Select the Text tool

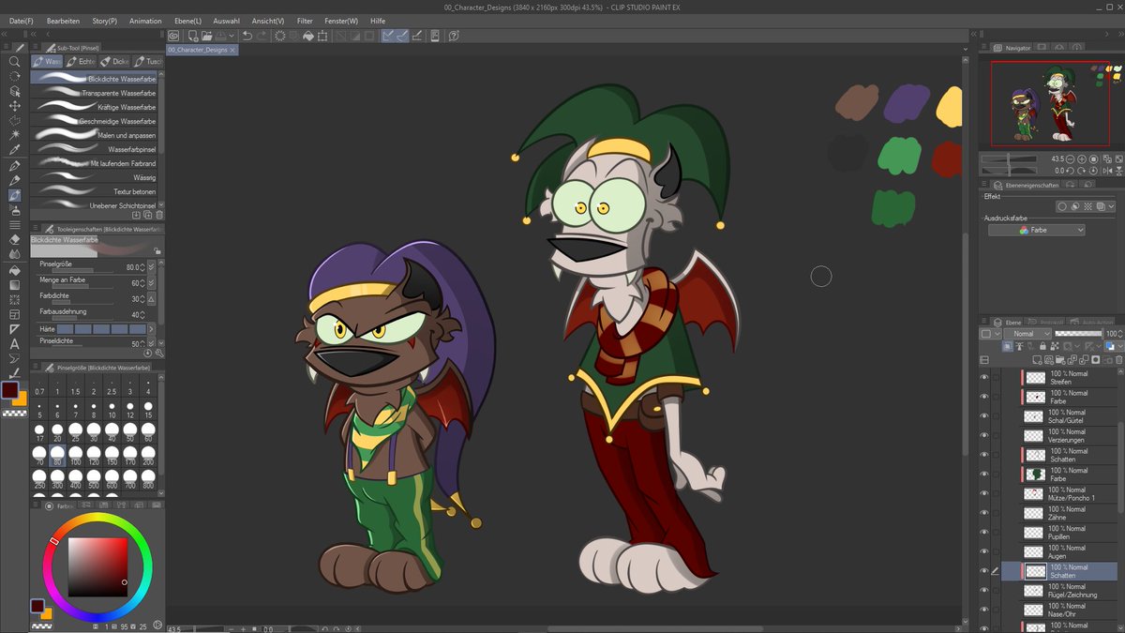tap(15, 344)
